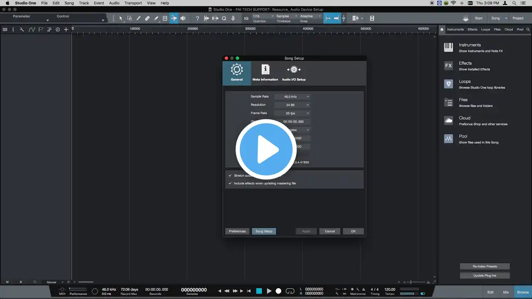
Task: Click the question mark help icon
Action: click(x=197, y=18)
